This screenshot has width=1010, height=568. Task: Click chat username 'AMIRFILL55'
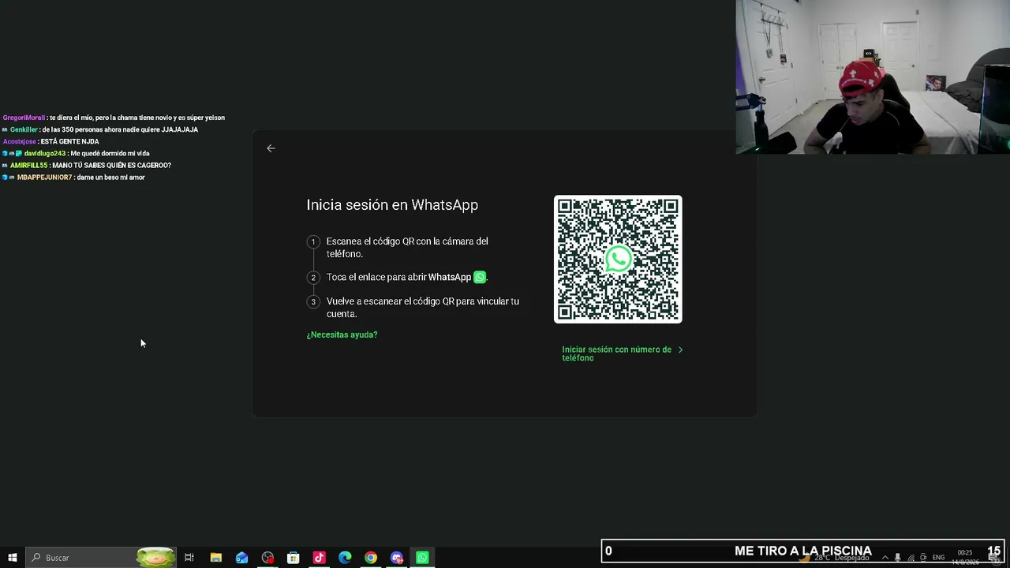tap(29, 165)
